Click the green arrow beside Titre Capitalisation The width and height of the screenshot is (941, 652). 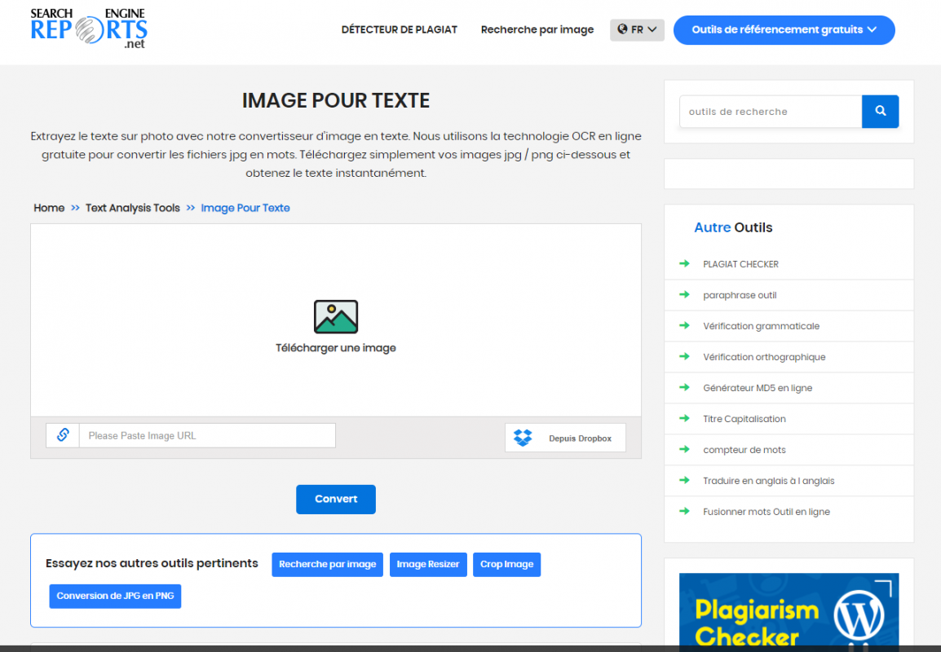click(x=684, y=418)
